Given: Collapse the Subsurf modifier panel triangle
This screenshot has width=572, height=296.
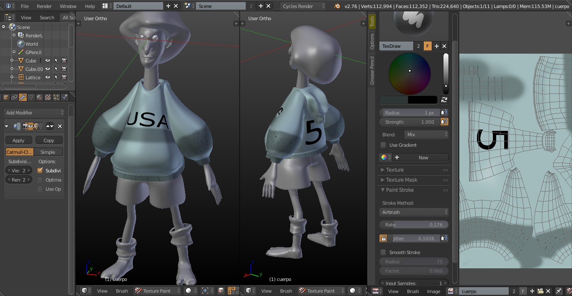Looking at the screenshot, I should (x=7, y=126).
